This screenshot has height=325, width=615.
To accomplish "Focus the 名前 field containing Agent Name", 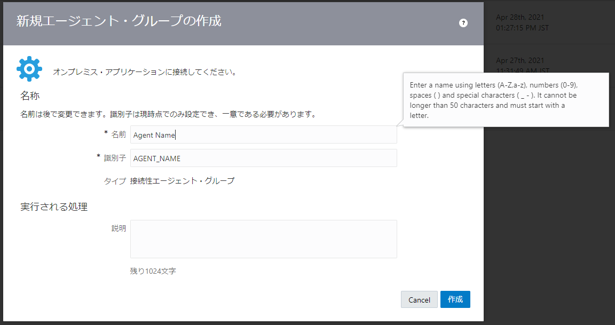I will click(x=264, y=134).
